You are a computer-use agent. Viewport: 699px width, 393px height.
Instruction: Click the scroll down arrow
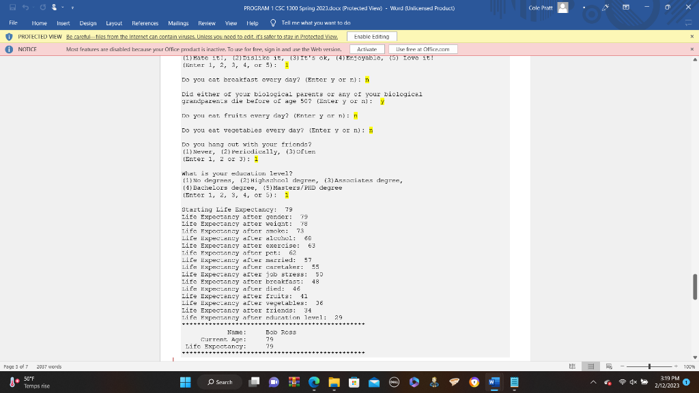pos(694,358)
